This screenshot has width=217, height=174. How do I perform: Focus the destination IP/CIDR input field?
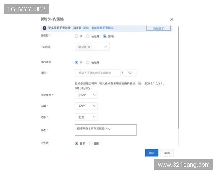(x=98, y=73)
